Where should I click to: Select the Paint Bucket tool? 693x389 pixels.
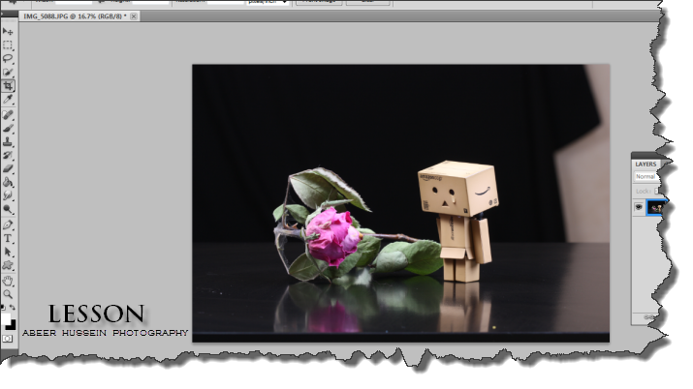click(x=8, y=182)
